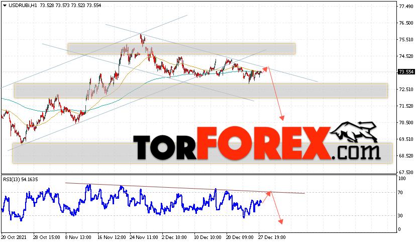
Task: Click the 67.530 price axis label
Action: 406,173
